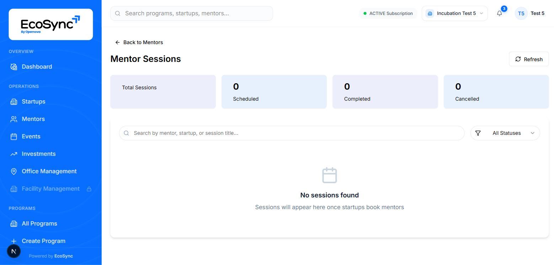Viewport: 554px width, 265px height.
Task: Click the Completed sessions label
Action: tap(357, 99)
